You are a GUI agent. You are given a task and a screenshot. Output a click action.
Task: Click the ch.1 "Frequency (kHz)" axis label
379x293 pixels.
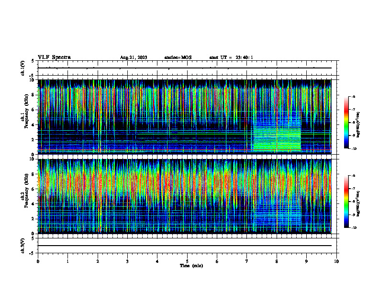pyautogui.click(x=26, y=111)
